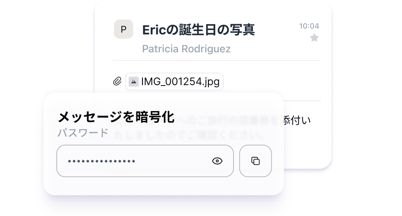Star the Ericの誕生日の写真 email

click(x=314, y=38)
